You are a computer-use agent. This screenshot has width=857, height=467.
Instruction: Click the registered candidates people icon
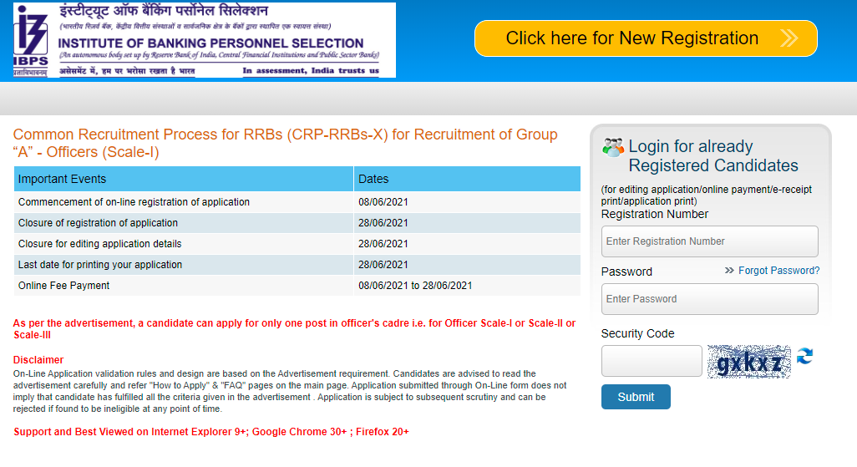point(613,148)
